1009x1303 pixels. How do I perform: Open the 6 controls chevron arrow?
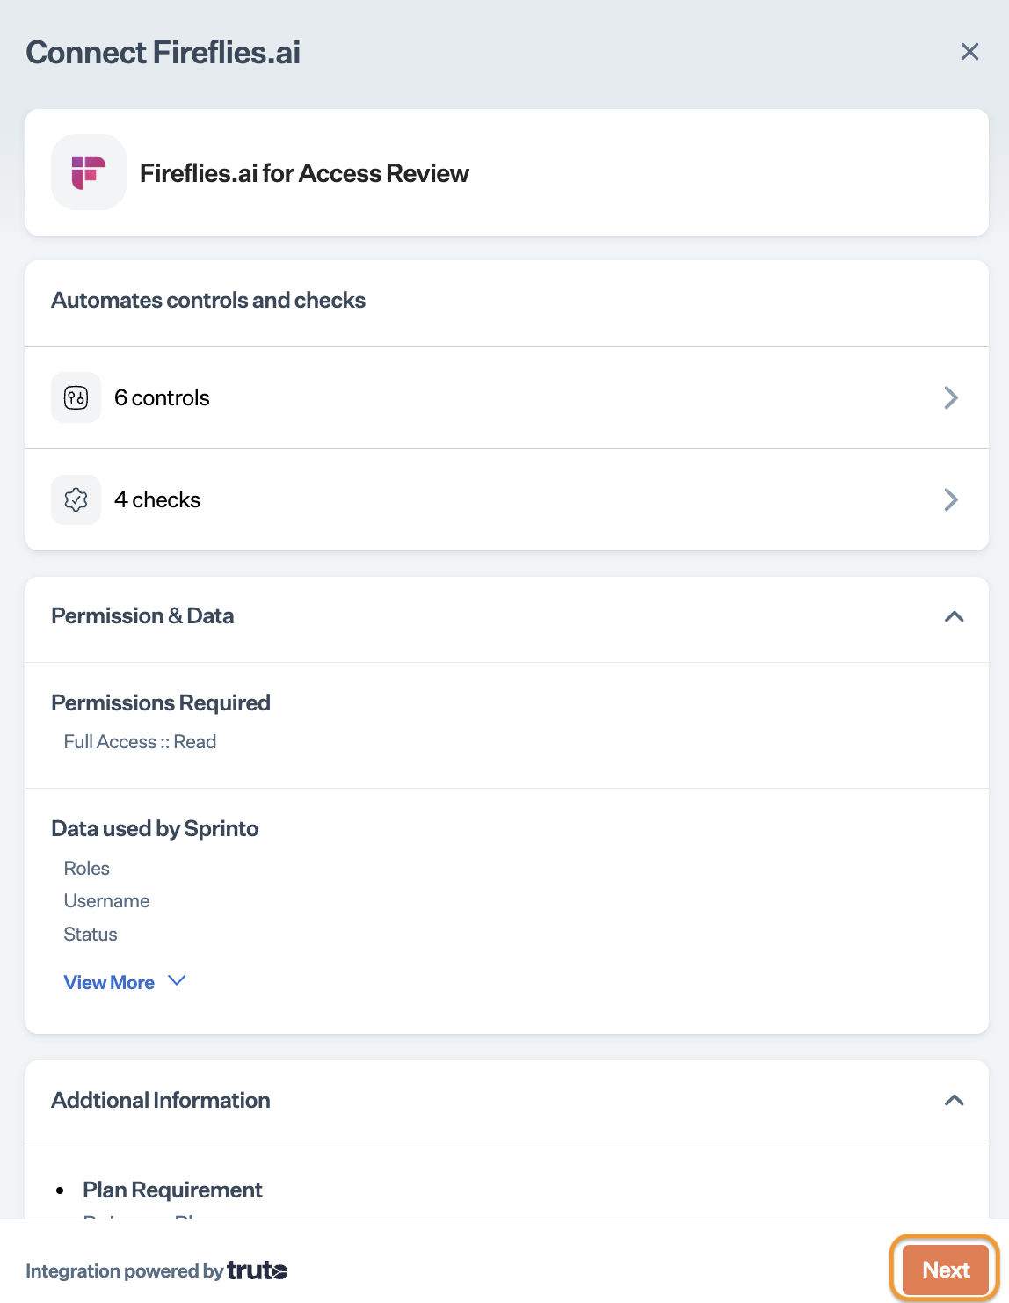(951, 397)
